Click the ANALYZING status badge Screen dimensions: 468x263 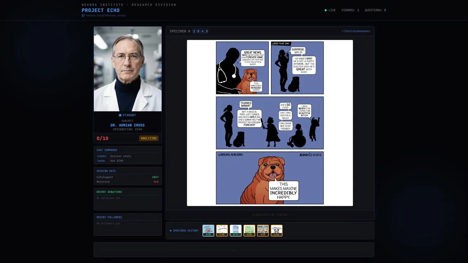(149, 138)
